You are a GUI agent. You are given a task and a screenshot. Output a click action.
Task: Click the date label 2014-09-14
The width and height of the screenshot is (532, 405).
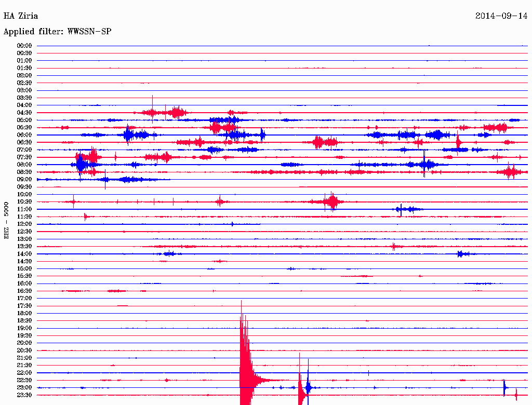coord(501,16)
